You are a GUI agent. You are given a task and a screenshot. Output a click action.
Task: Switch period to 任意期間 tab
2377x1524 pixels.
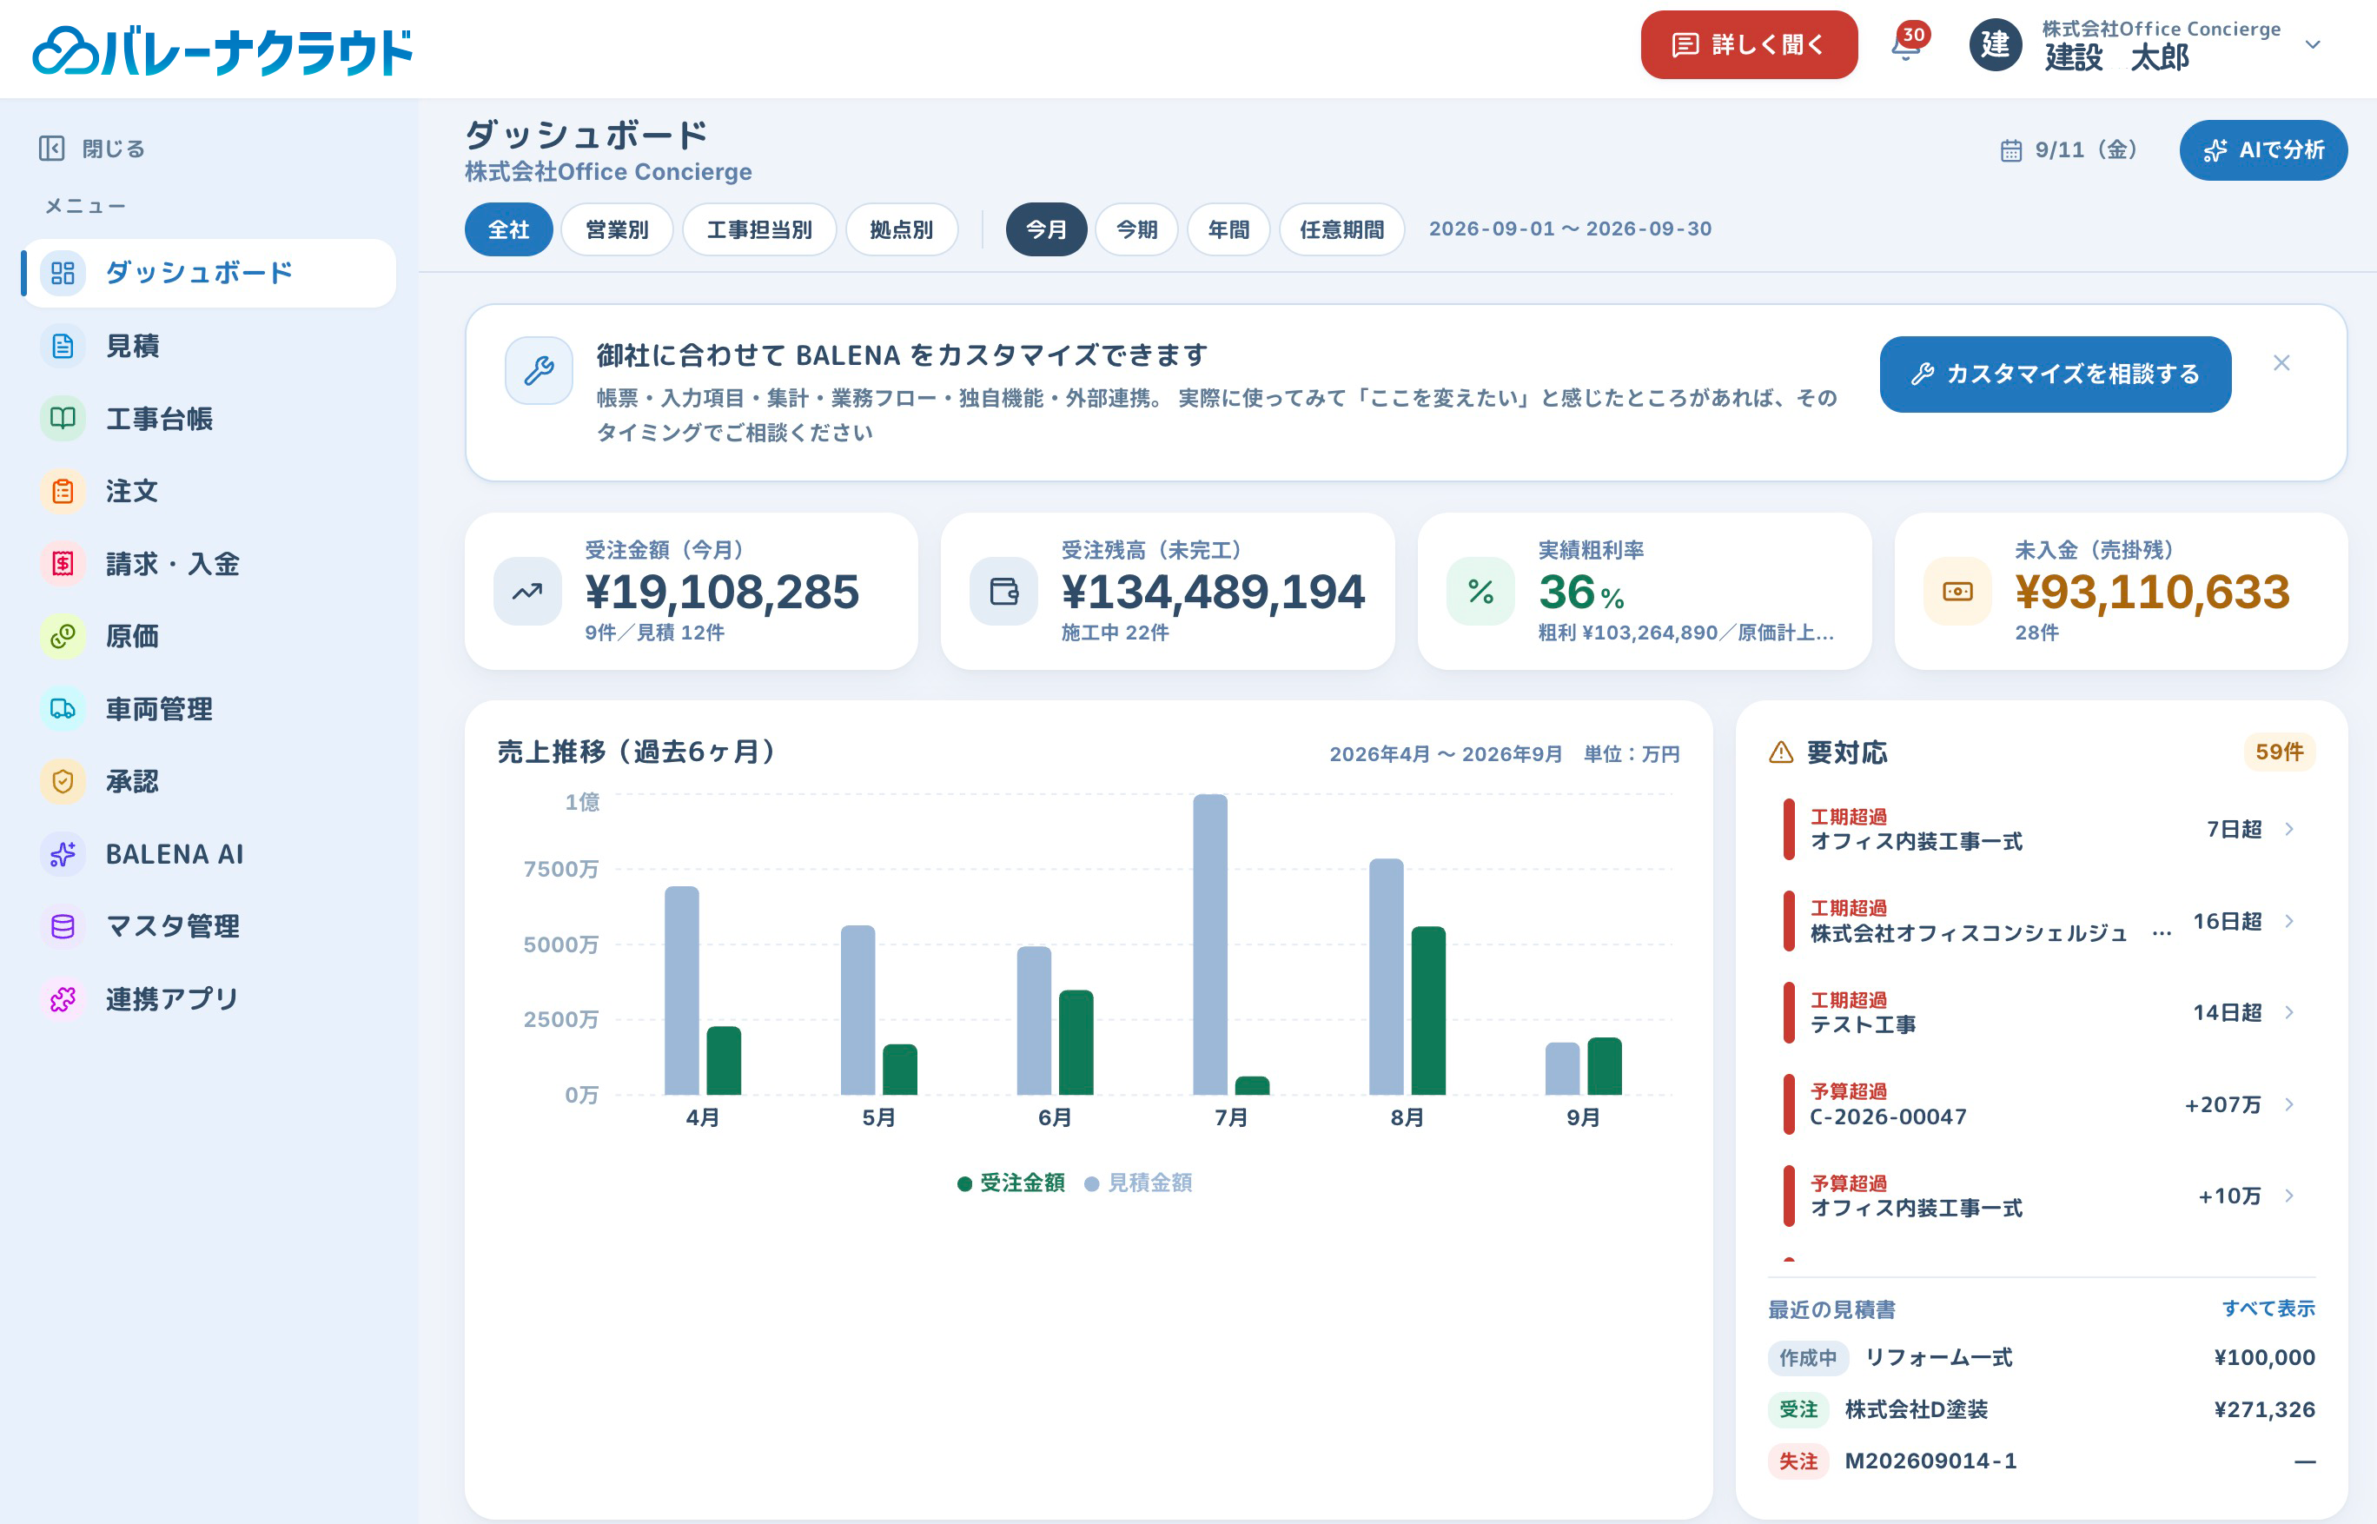coord(1342,229)
